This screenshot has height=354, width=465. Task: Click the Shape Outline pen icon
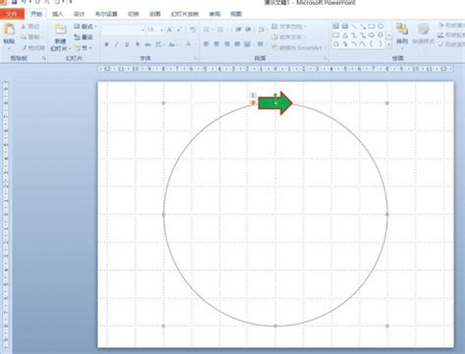click(440, 34)
